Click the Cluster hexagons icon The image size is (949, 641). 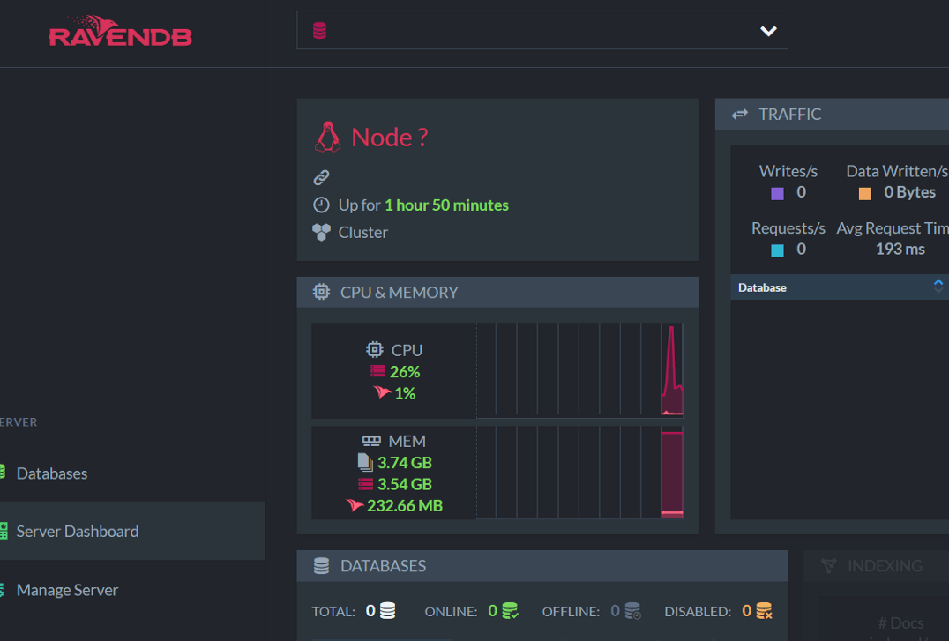pos(321,232)
